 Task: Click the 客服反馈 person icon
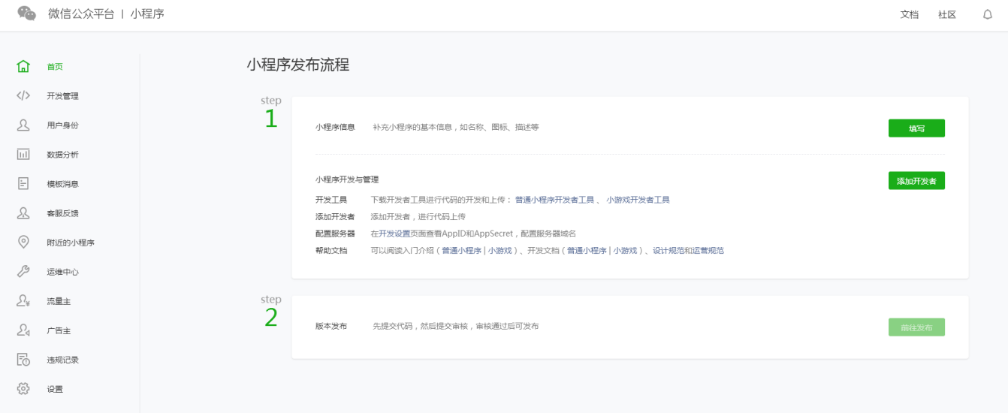coord(23,213)
